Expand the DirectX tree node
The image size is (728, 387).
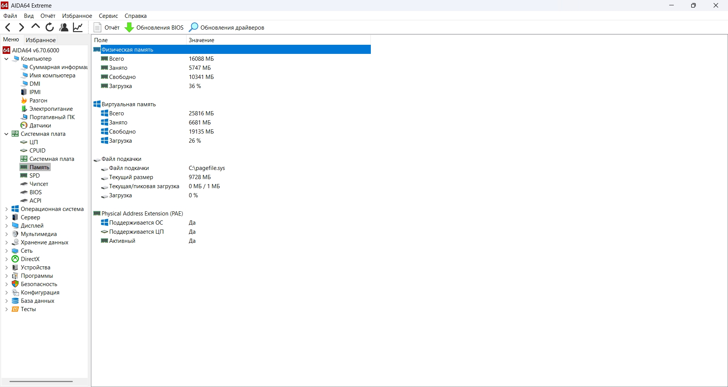[x=6, y=259]
